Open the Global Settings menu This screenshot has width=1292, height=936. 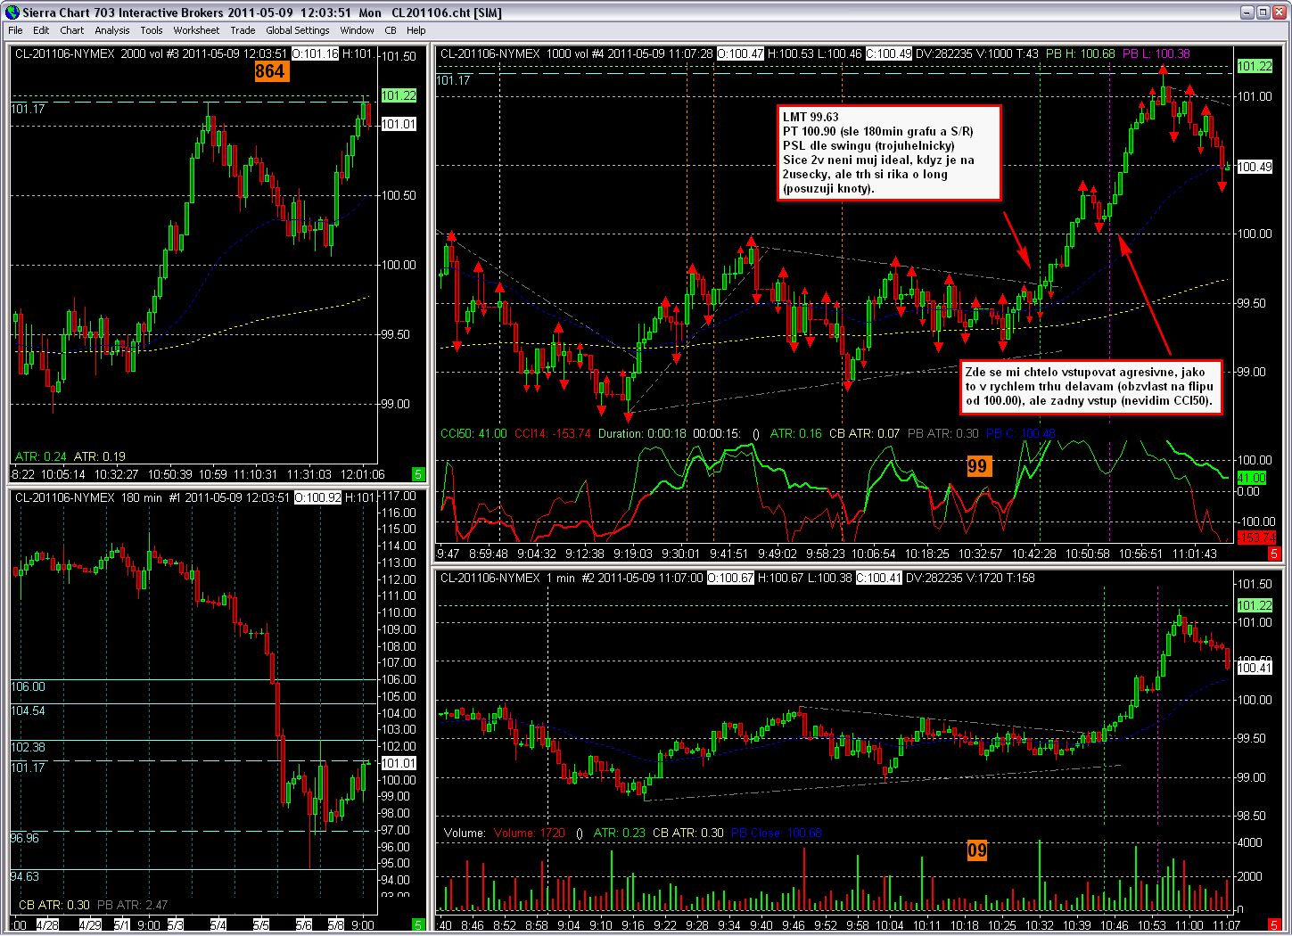pyautogui.click(x=298, y=30)
